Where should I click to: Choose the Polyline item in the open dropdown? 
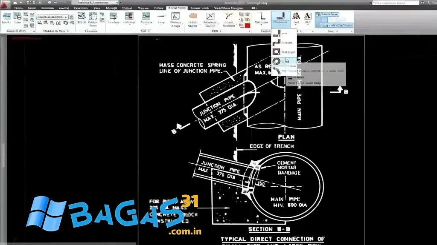click(283, 43)
